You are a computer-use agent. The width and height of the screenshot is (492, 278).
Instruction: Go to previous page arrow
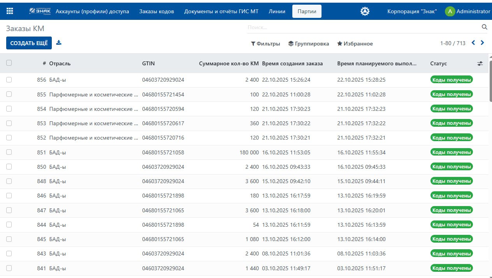coord(473,43)
